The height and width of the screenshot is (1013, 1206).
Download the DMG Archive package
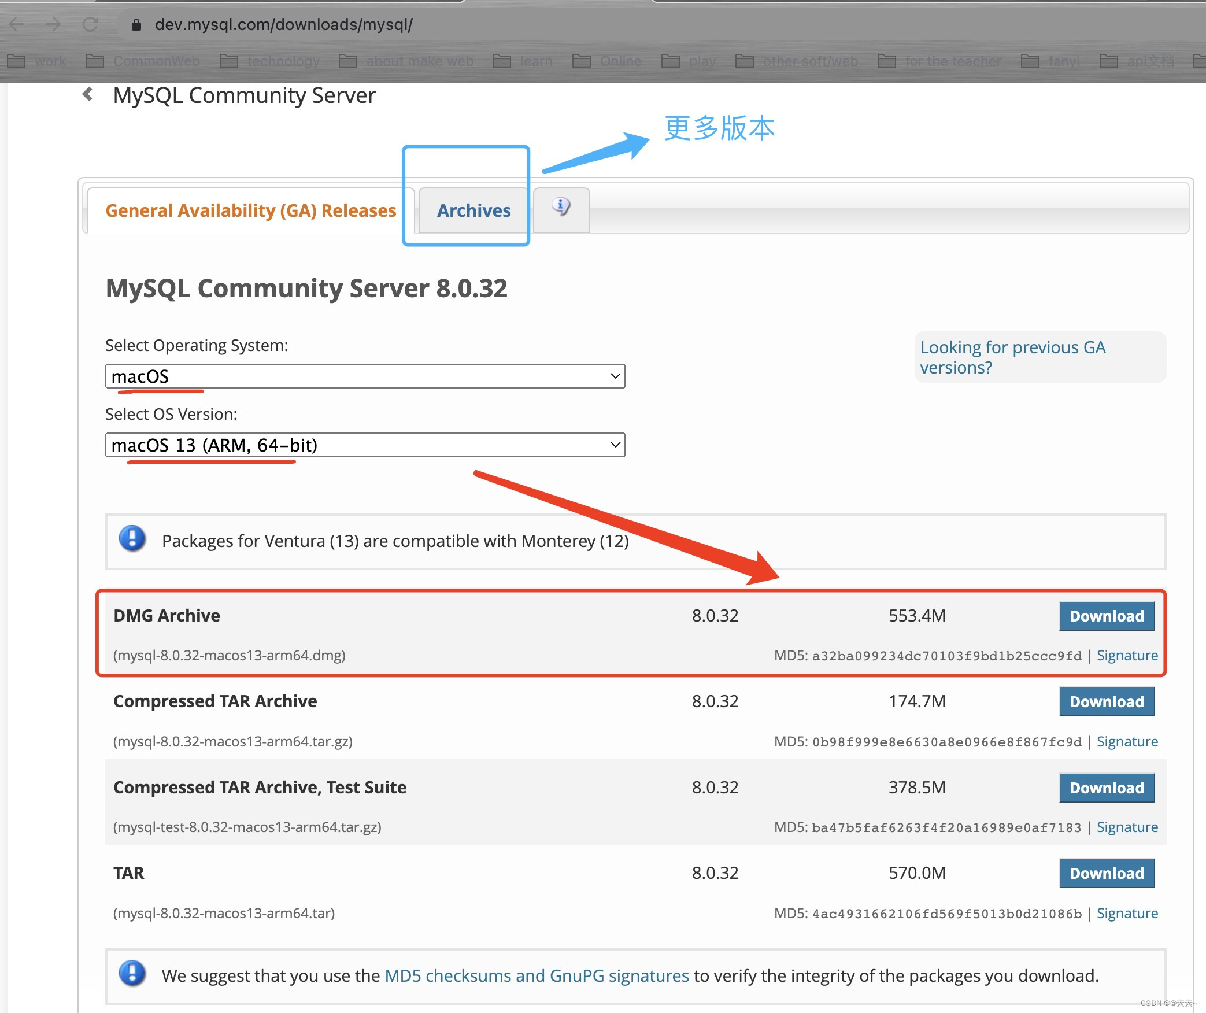coord(1107,616)
